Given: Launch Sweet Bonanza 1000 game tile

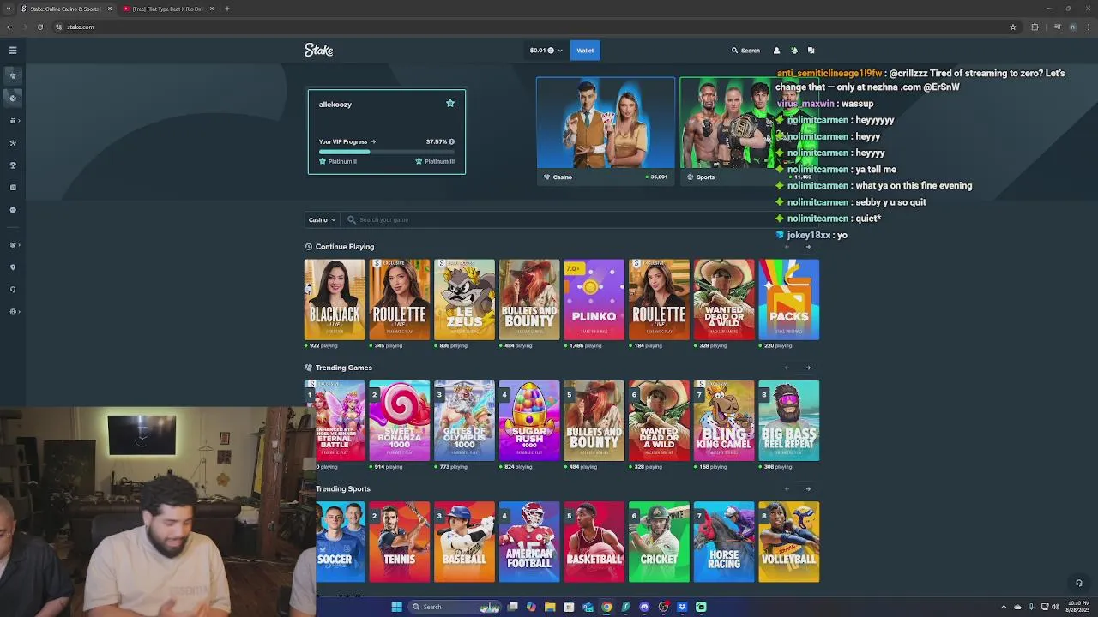Looking at the screenshot, I should click(x=399, y=421).
